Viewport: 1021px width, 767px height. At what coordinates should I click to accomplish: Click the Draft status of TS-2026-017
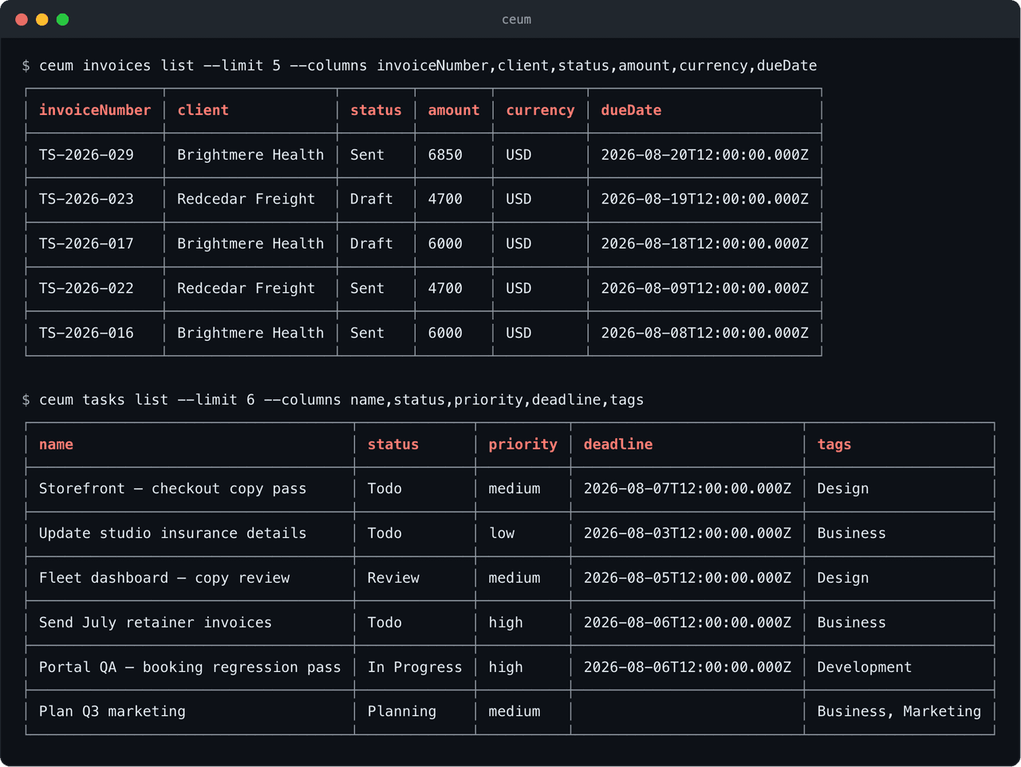371,243
